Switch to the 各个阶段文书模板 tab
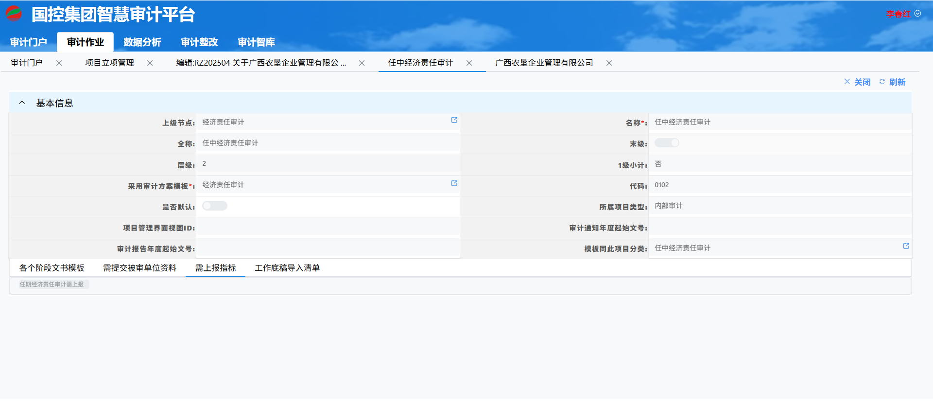933x408 pixels. (52, 268)
